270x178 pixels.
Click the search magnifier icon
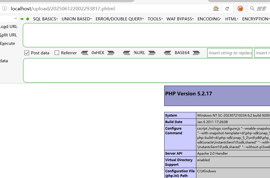point(252,8)
